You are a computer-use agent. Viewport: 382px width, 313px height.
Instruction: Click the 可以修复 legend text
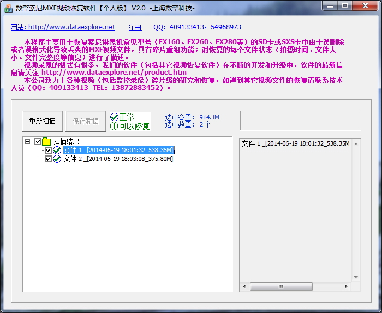[x=134, y=126]
